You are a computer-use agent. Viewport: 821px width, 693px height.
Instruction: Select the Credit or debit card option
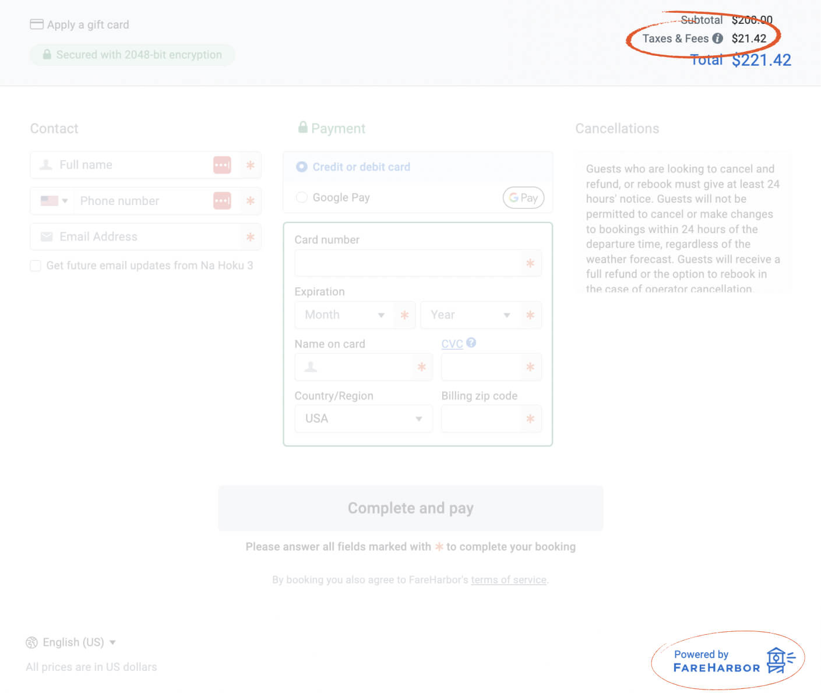pyautogui.click(x=302, y=167)
